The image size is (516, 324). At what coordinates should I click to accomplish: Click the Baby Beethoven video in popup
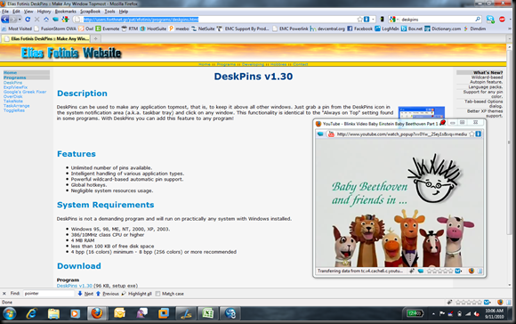coord(399,203)
